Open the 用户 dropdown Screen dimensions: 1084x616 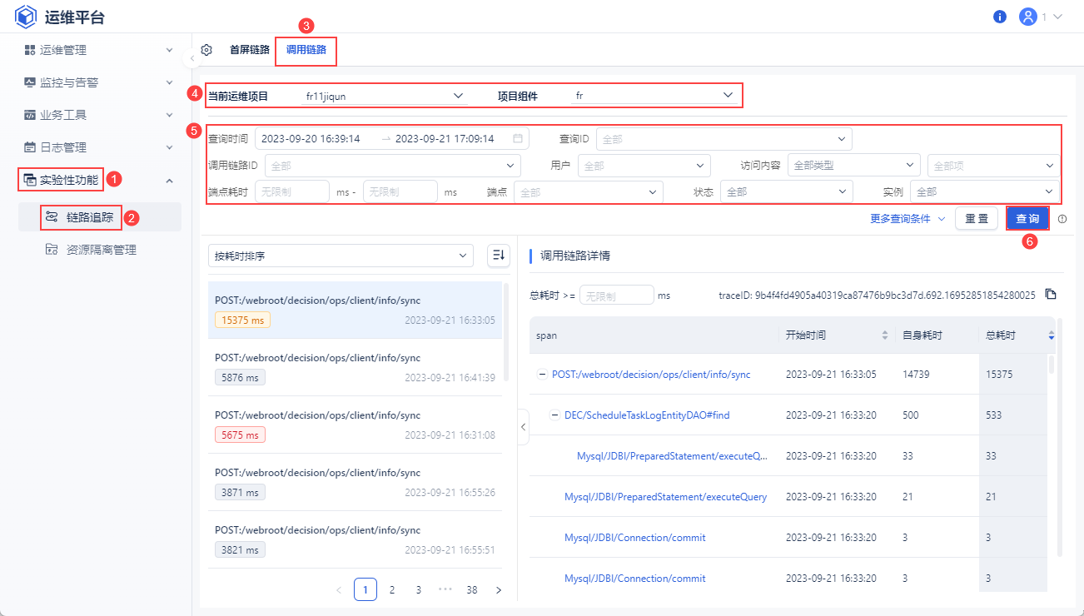[644, 166]
